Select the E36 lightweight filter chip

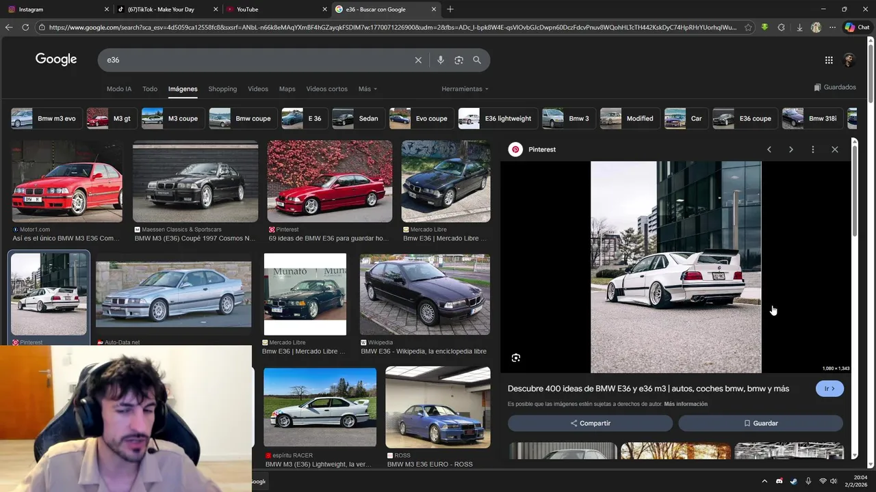[x=498, y=118]
